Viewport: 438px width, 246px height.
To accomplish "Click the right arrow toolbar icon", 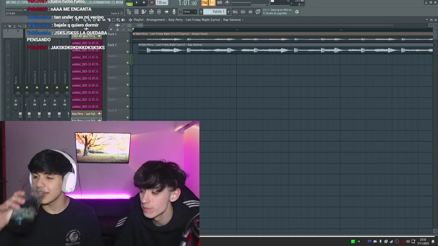I will 166,12.
